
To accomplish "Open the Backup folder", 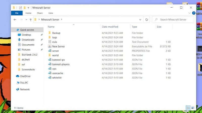I will (56, 33).
